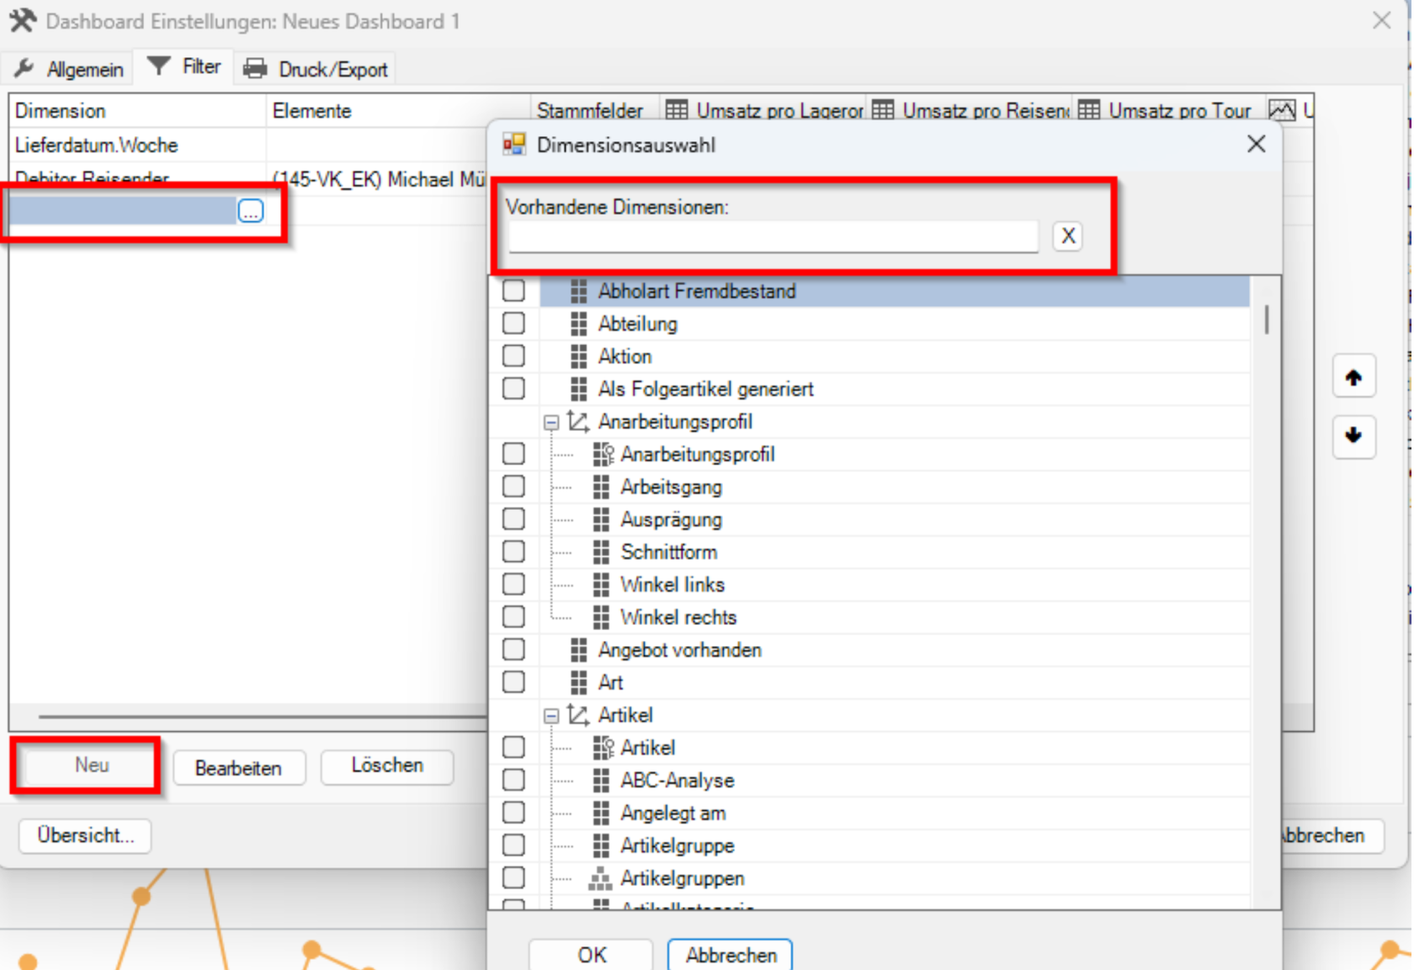Click the table icon of Umsatz pro Tour
Screen dimensions: 1414x970
[1089, 110]
